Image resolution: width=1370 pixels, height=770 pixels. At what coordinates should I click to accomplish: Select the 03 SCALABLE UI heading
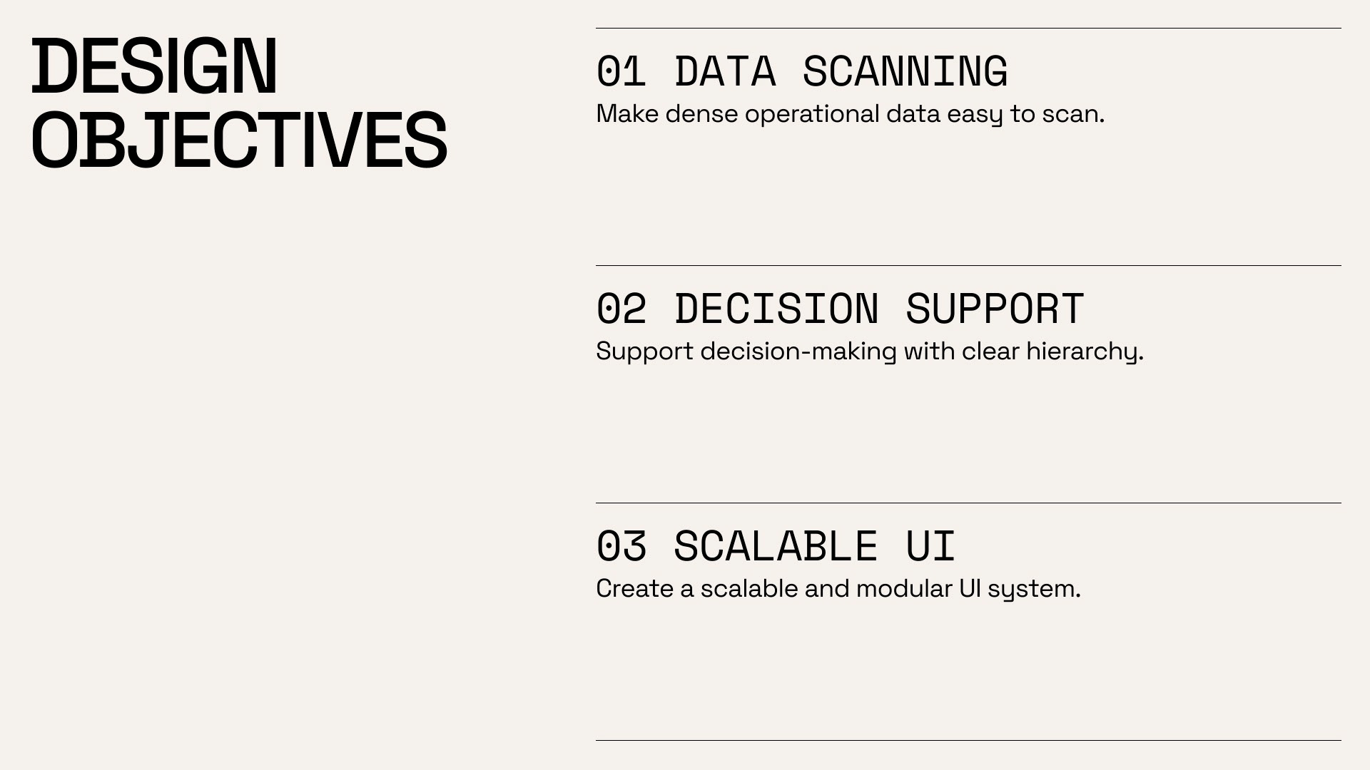[776, 546]
